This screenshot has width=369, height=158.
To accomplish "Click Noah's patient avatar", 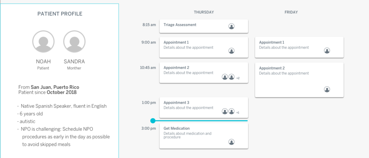I will 43,42.
